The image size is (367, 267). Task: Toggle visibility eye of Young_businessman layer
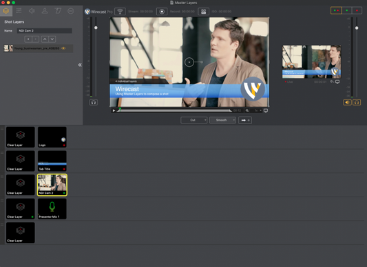coord(63,48)
